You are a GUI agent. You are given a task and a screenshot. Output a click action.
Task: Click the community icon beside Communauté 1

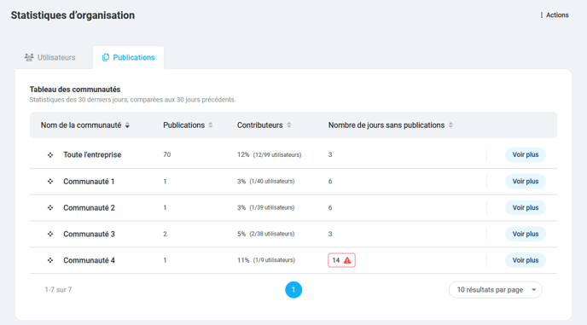click(50, 182)
